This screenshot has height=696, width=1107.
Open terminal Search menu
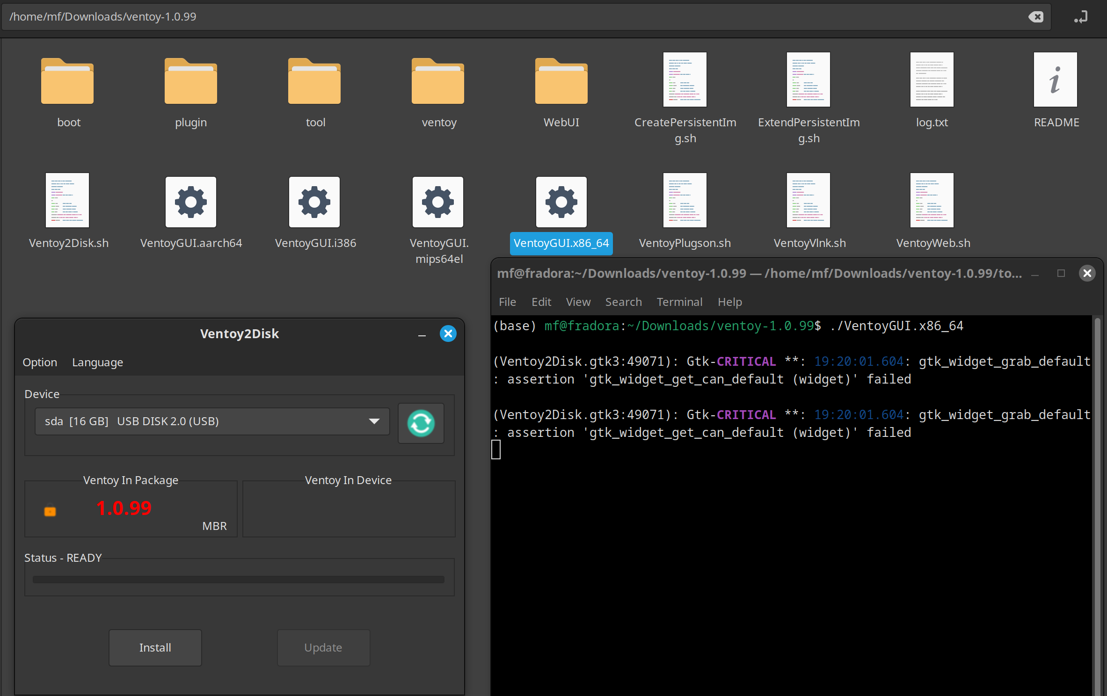coord(623,302)
